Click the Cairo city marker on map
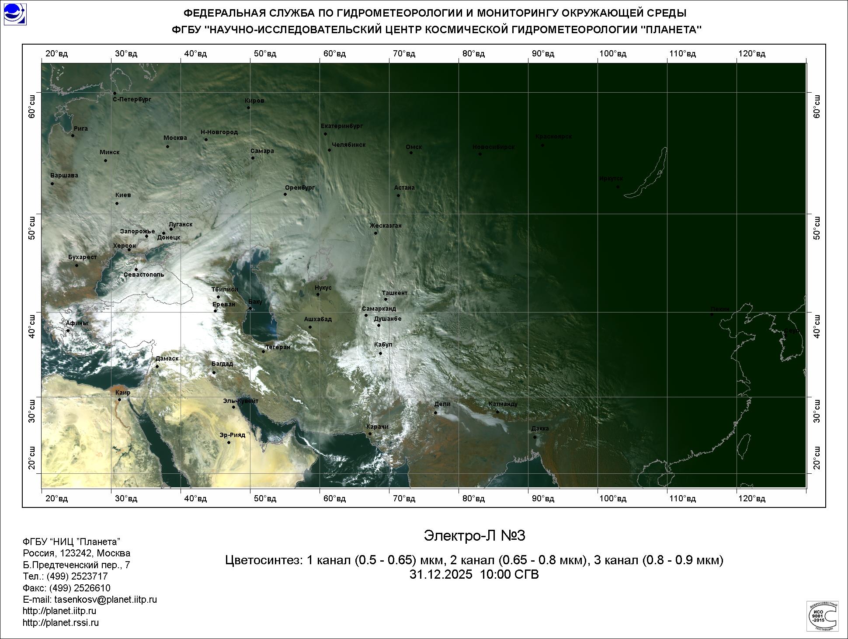 [119, 399]
